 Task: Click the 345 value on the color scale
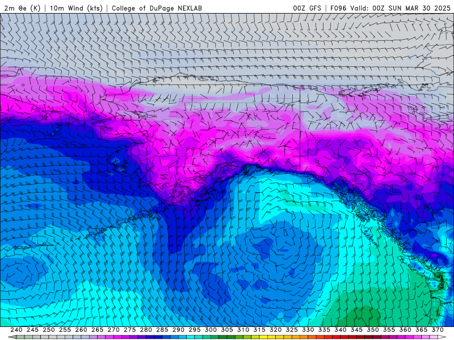click(357, 330)
